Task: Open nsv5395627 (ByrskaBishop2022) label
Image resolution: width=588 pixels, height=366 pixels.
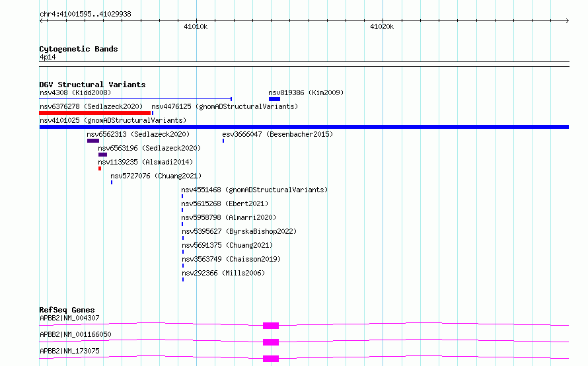Action: 239,231
